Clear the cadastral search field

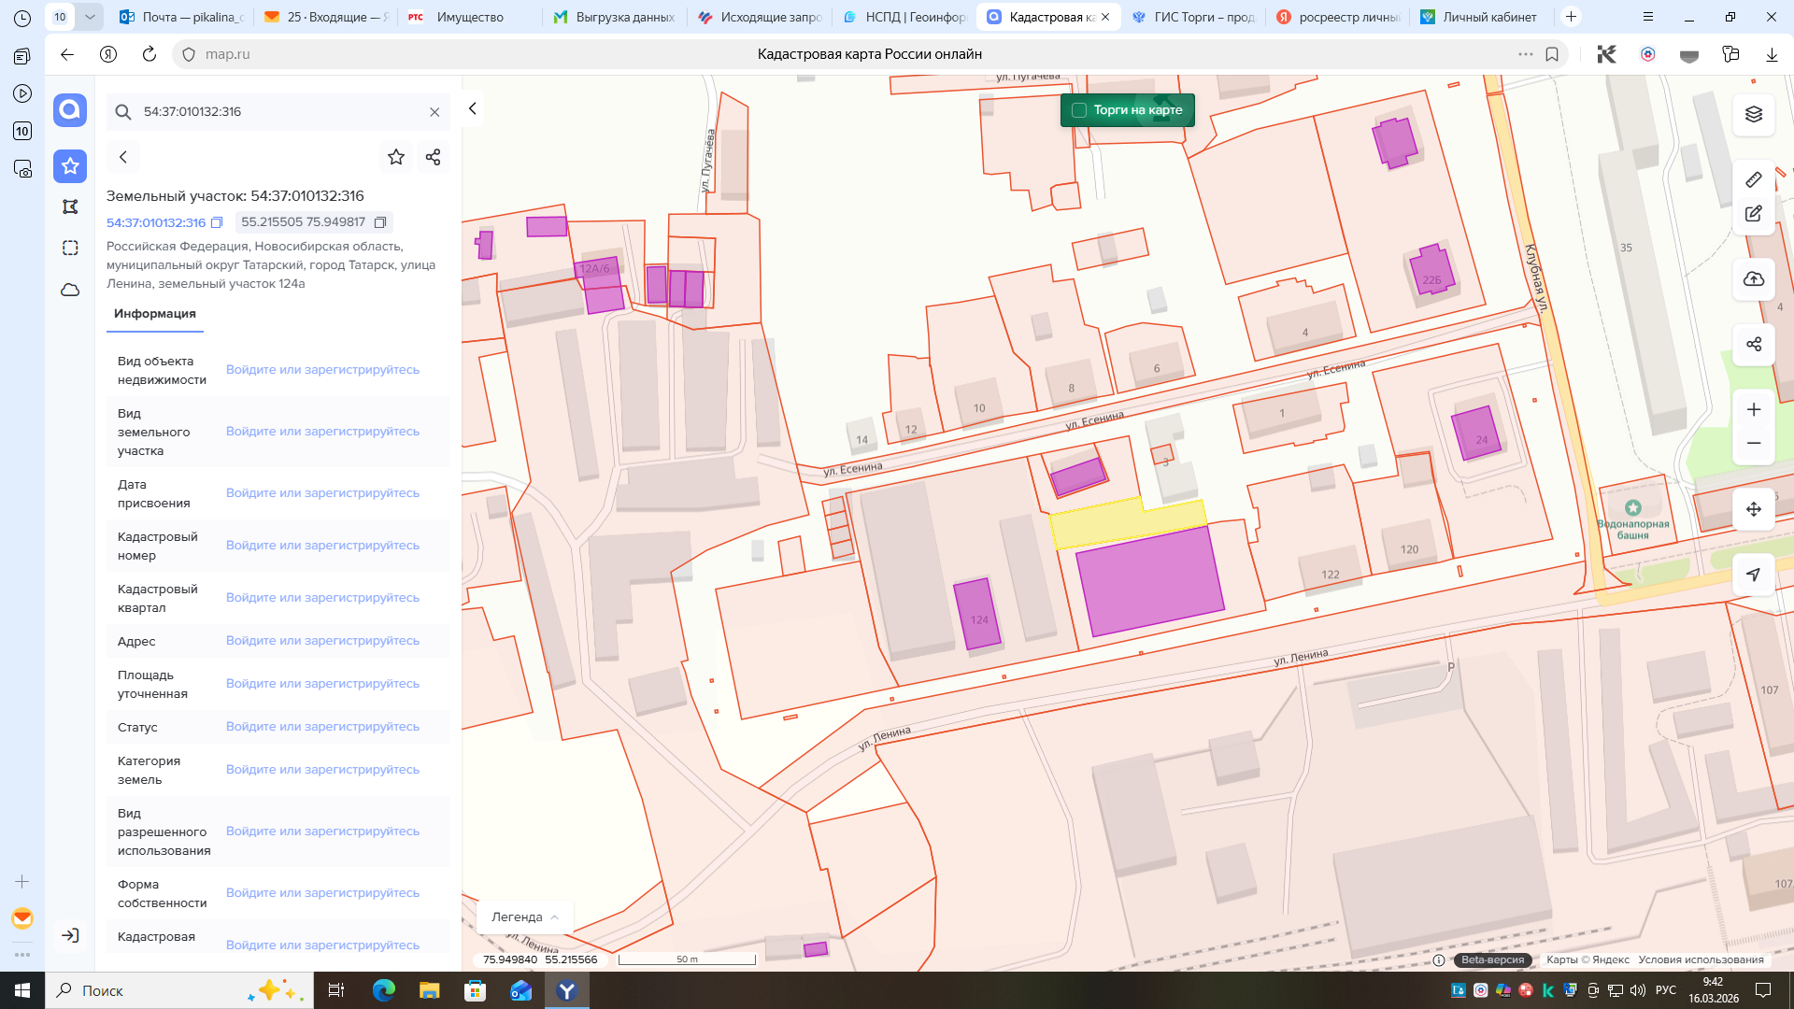click(434, 112)
